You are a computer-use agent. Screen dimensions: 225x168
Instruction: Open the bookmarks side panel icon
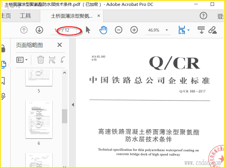[x=3, y=81]
